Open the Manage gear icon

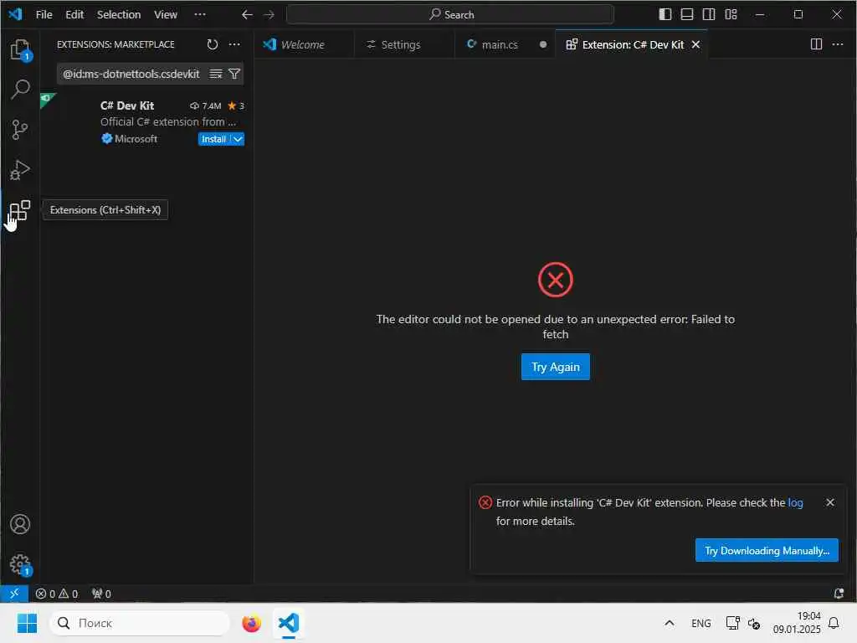point(20,564)
